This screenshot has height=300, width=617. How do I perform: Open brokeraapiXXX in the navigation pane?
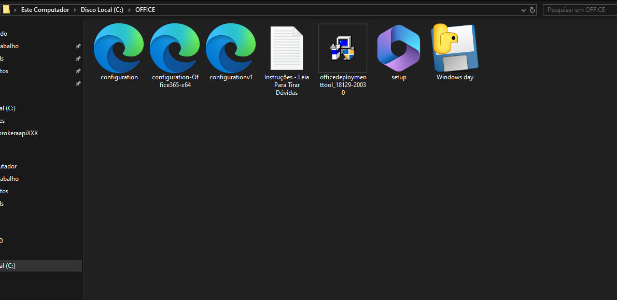19,133
